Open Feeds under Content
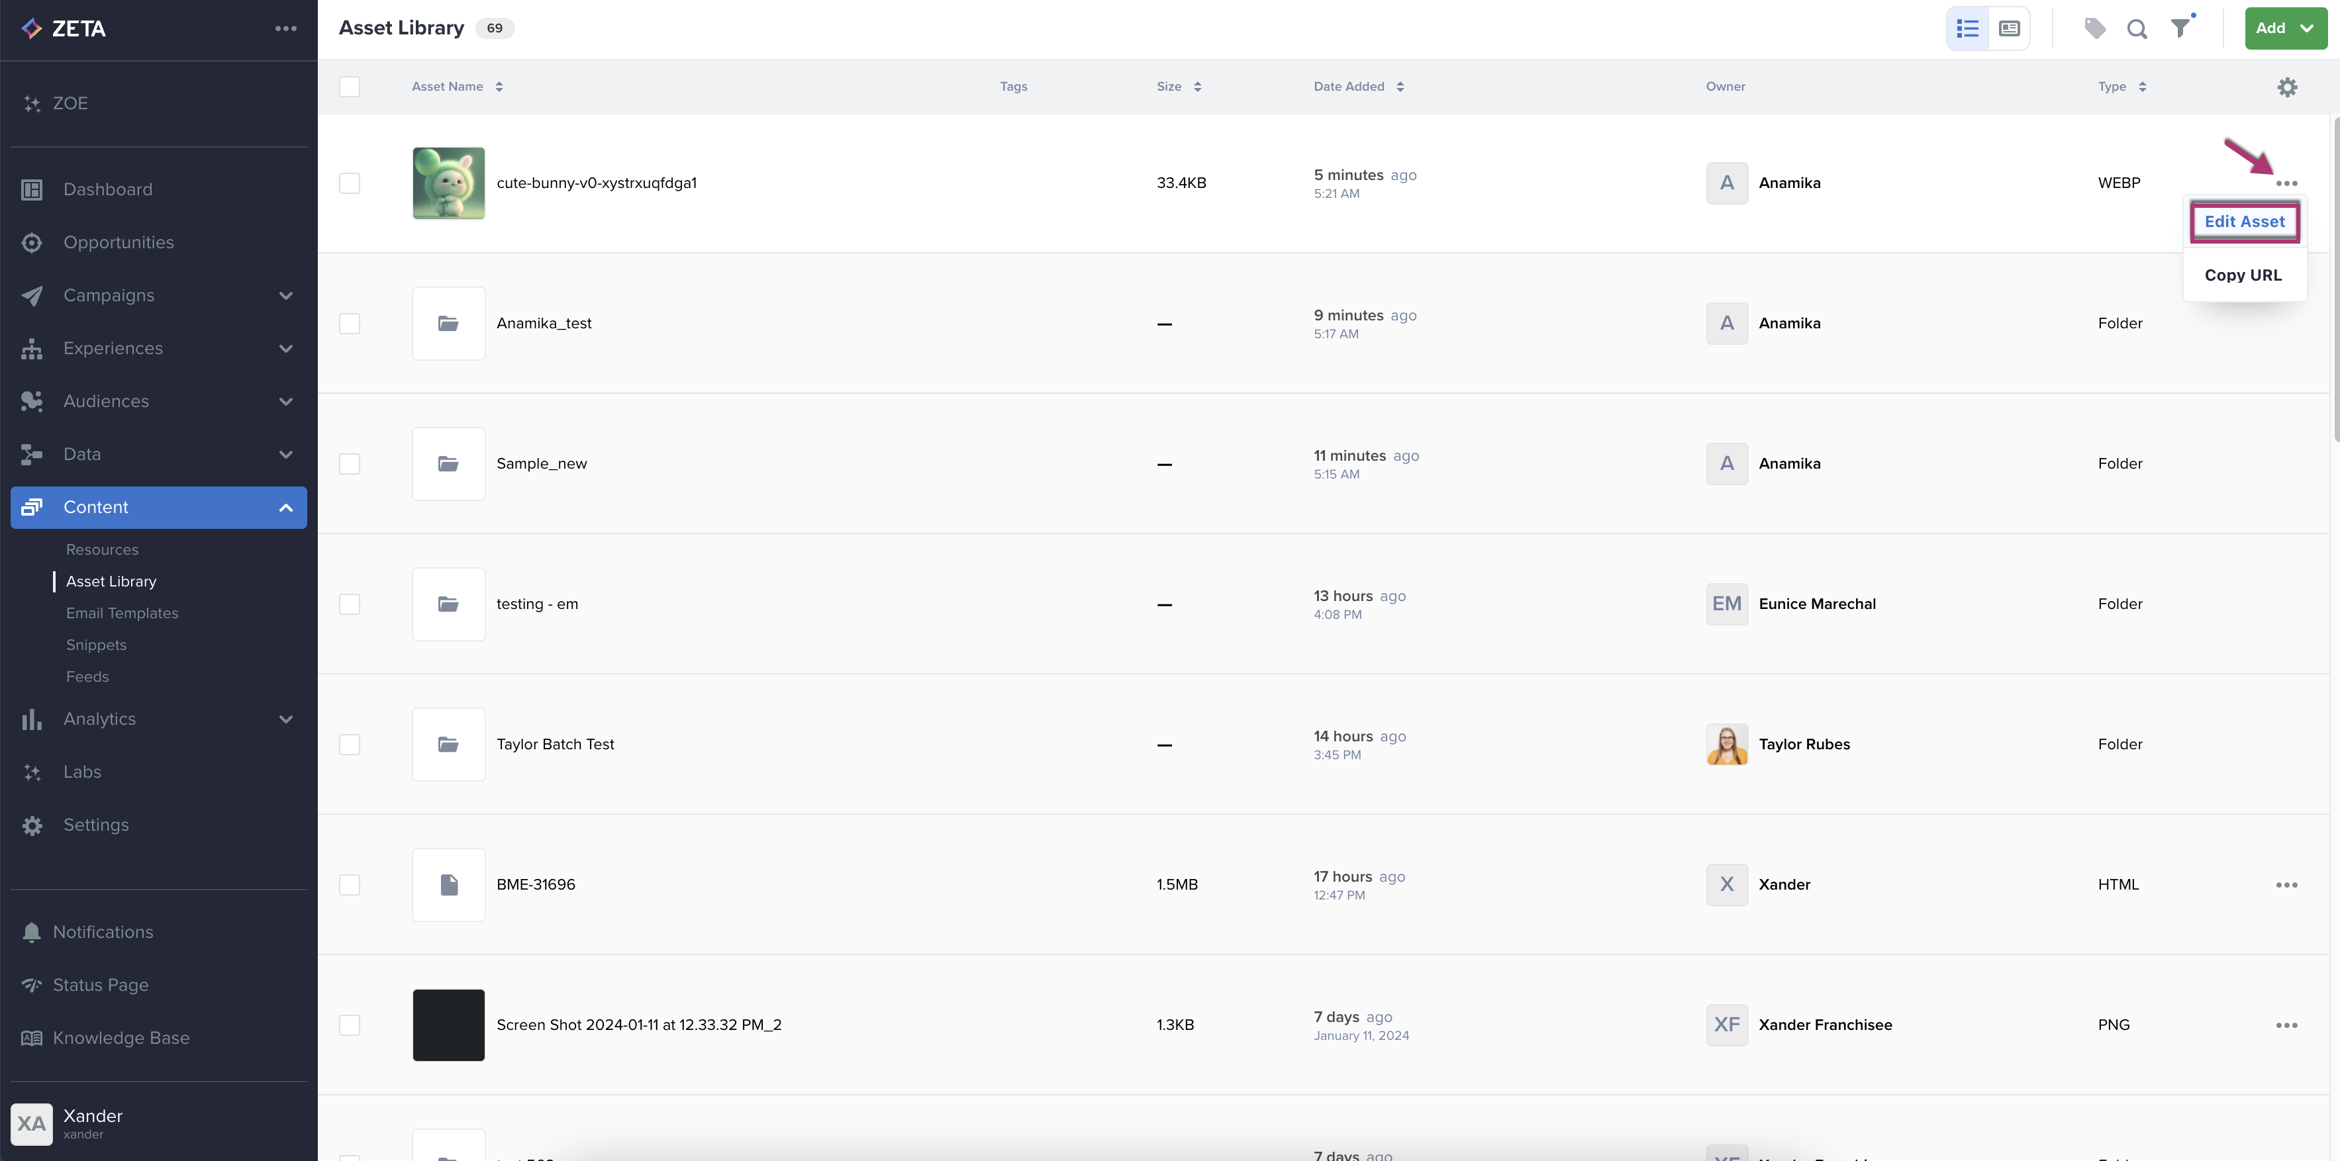2340x1161 pixels. [x=87, y=677]
